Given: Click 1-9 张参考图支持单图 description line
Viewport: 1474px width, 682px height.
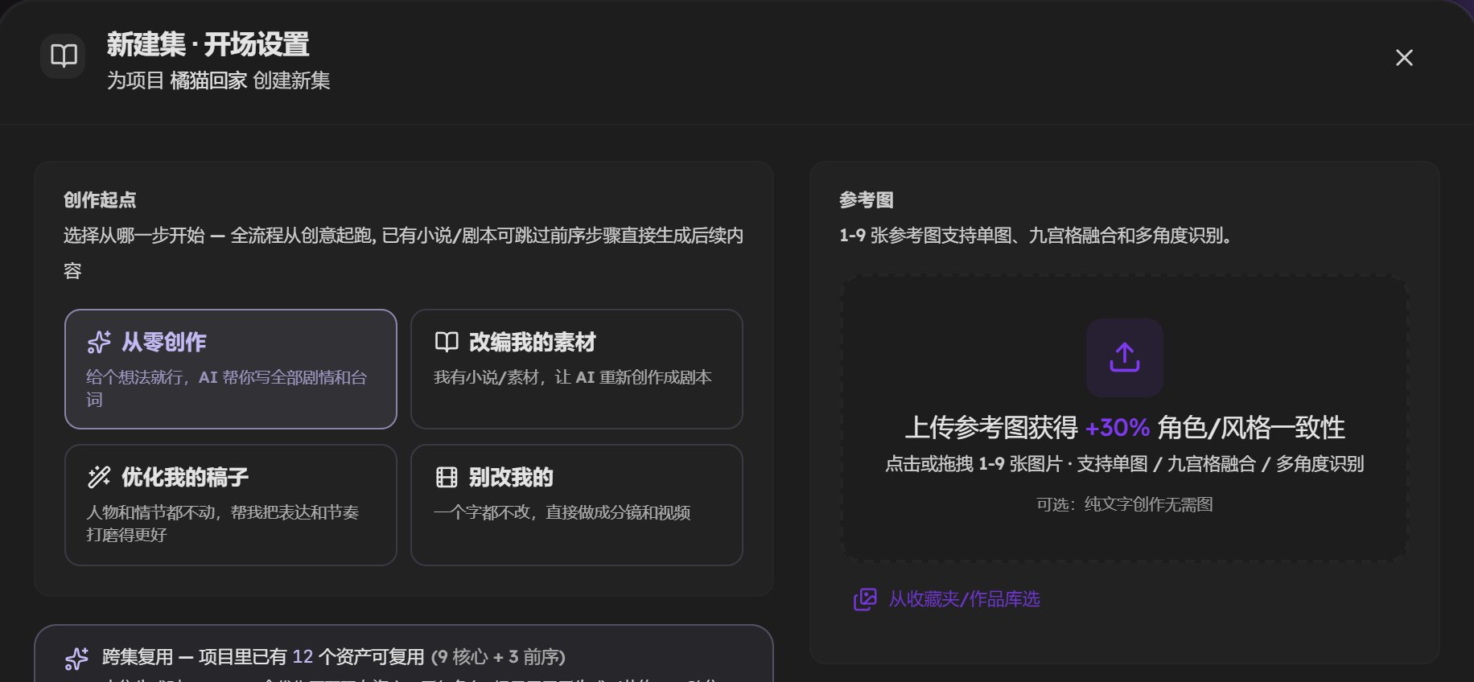Looking at the screenshot, I should click(x=1036, y=236).
